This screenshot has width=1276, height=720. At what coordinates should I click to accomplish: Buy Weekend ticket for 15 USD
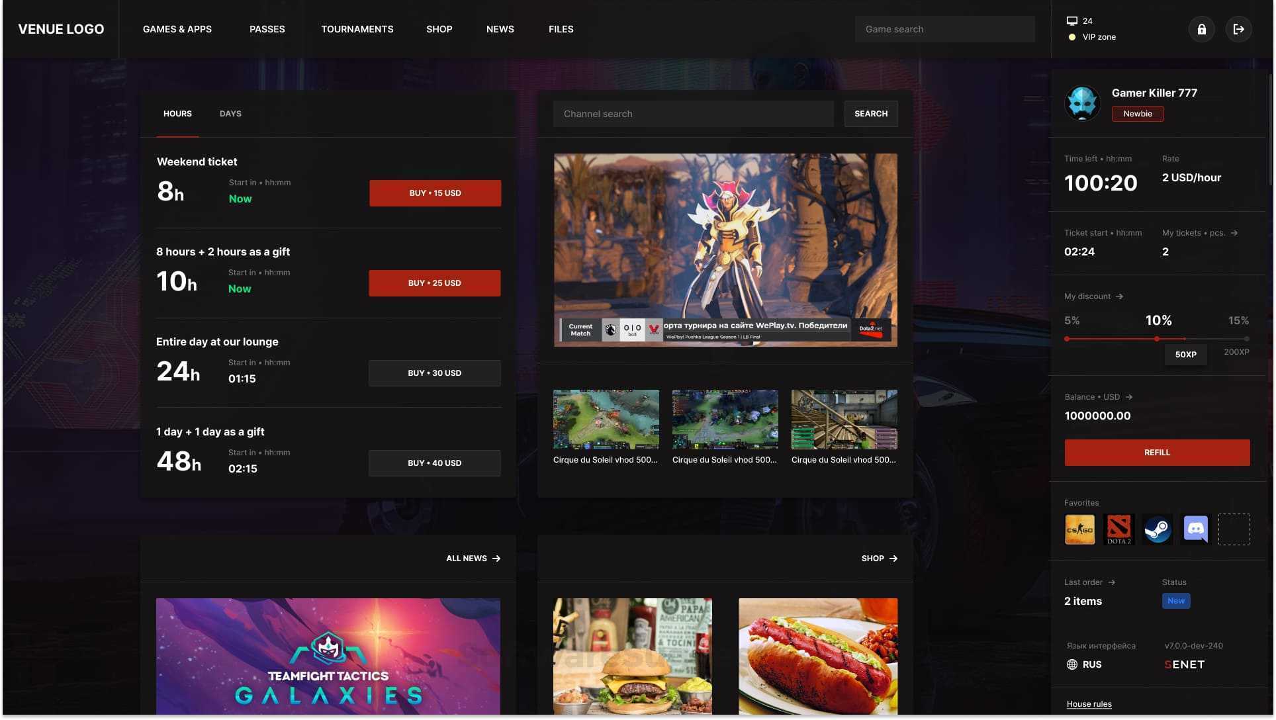point(435,193)
